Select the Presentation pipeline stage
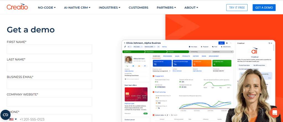 click(x=155, y=52)
